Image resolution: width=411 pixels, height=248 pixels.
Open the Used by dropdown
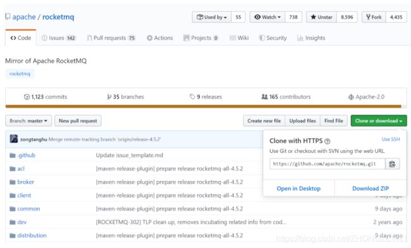pyautogui.click(x=212, y=17)
